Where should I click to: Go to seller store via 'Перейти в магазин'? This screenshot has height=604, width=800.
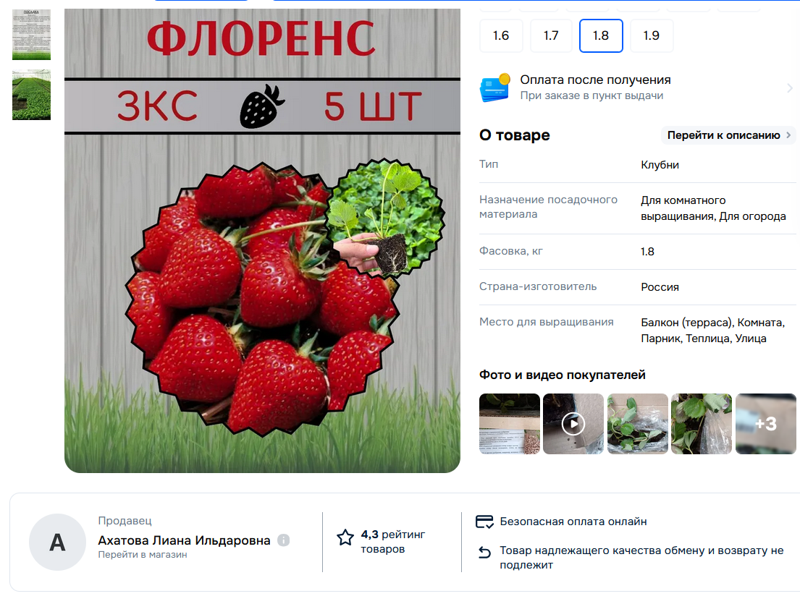coord(143,555)
